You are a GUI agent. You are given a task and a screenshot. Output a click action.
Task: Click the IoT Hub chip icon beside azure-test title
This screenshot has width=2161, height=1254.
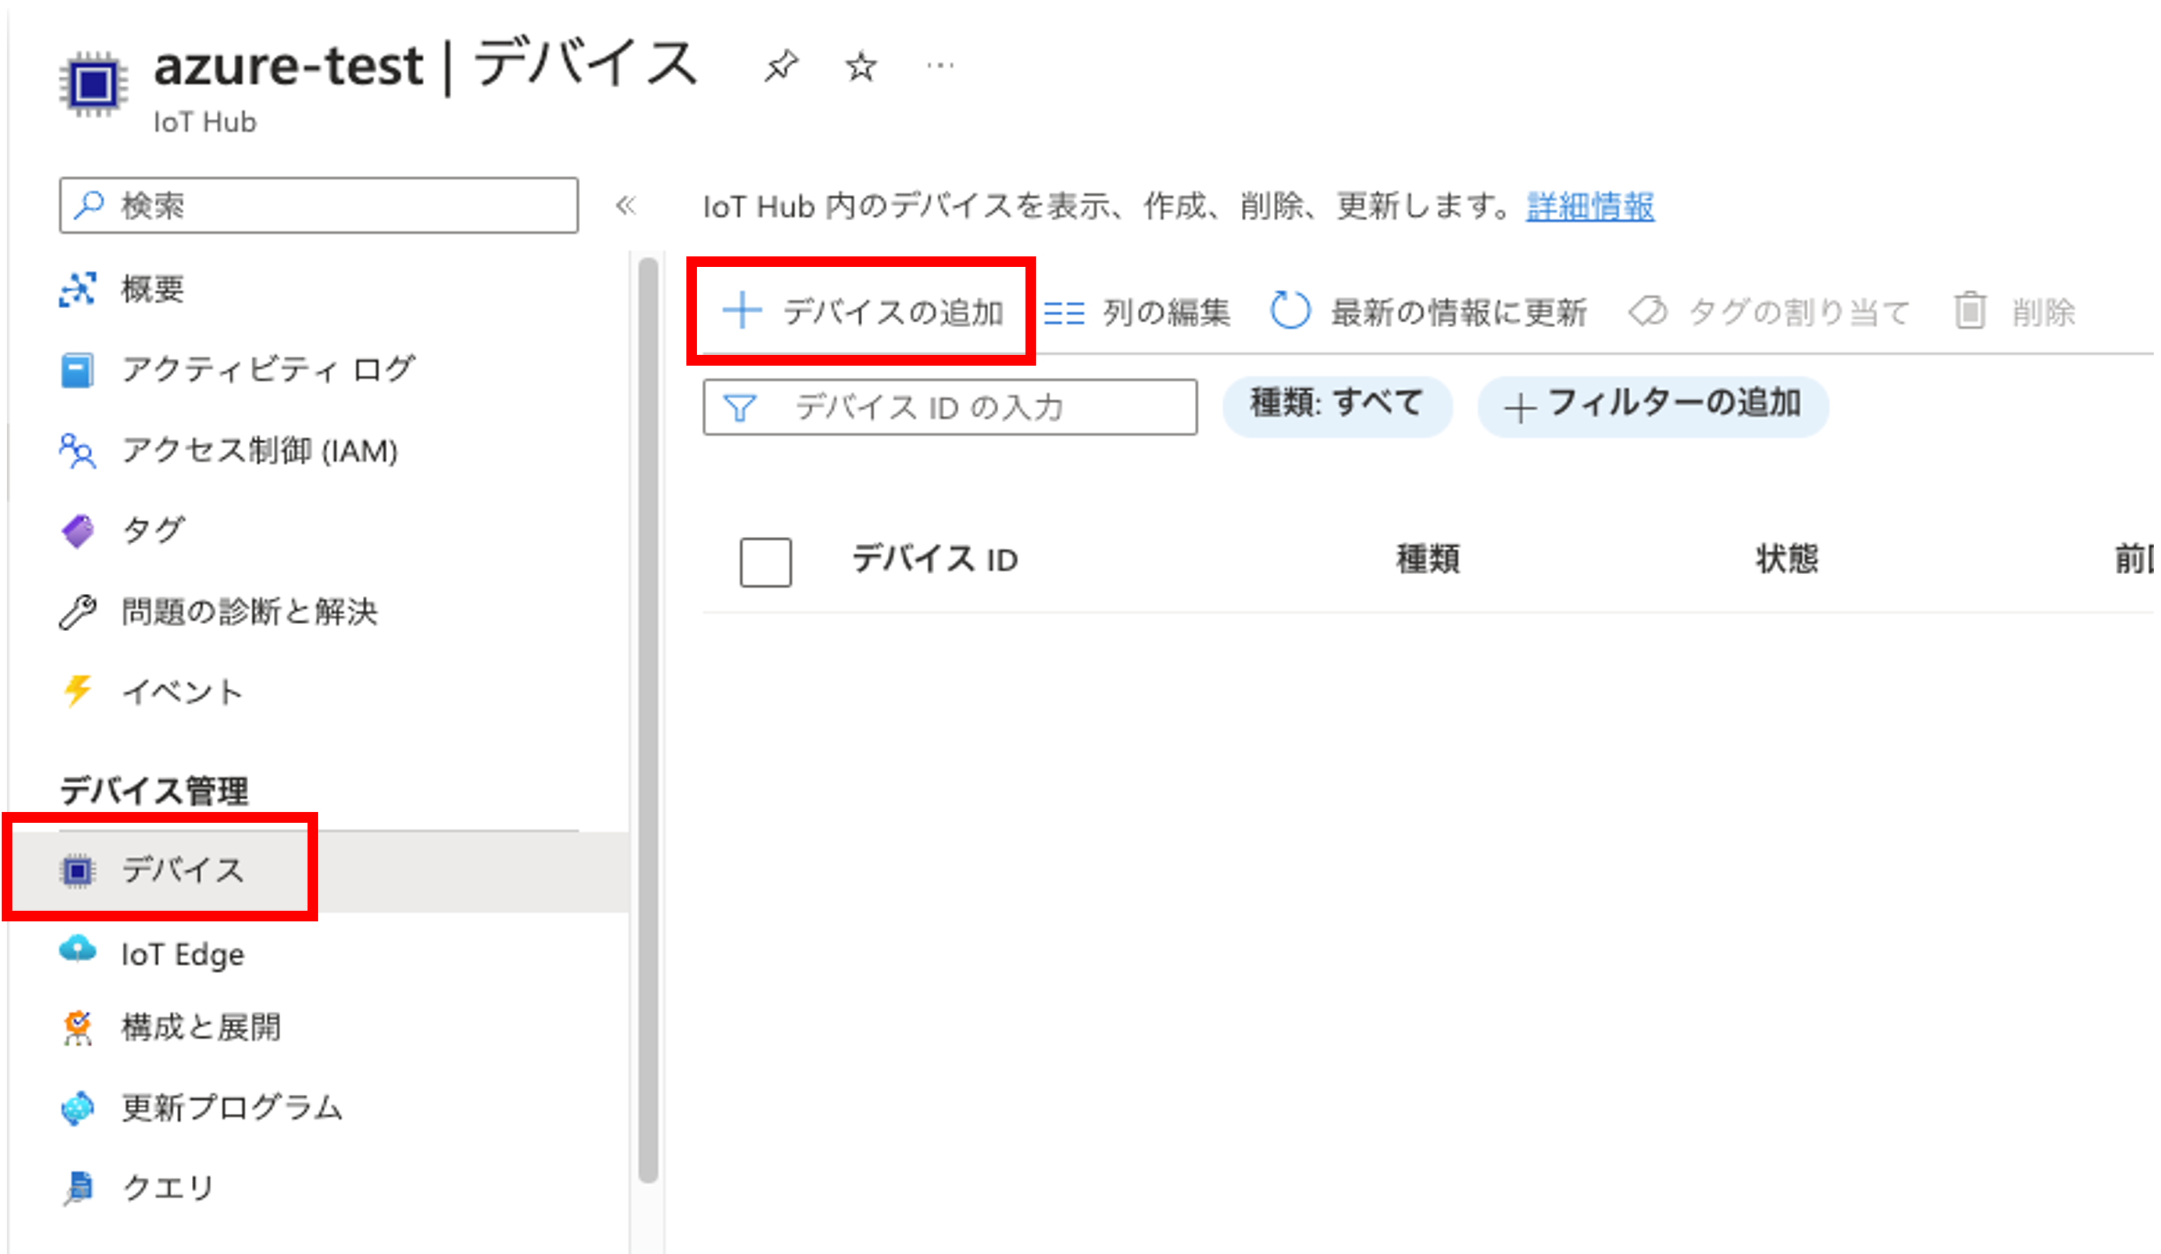click(93, 84)
